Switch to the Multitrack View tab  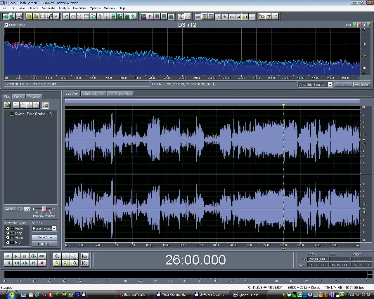94,94
